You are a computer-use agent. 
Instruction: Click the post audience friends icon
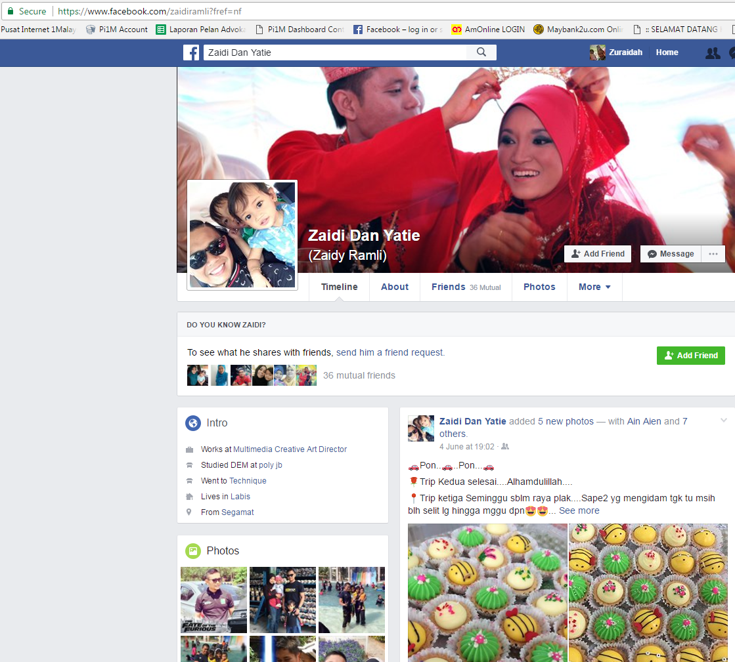[505, 447]
